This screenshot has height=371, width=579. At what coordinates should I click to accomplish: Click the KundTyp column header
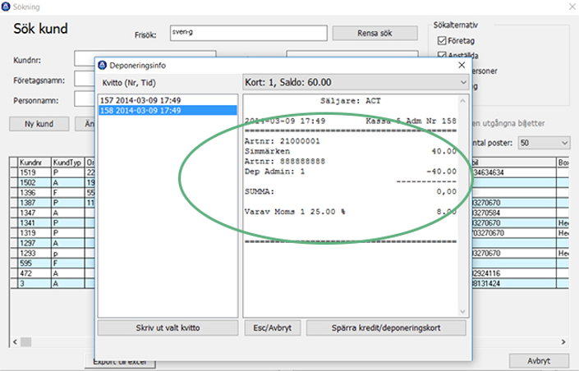pyautogui.click(x=67, y=163)
